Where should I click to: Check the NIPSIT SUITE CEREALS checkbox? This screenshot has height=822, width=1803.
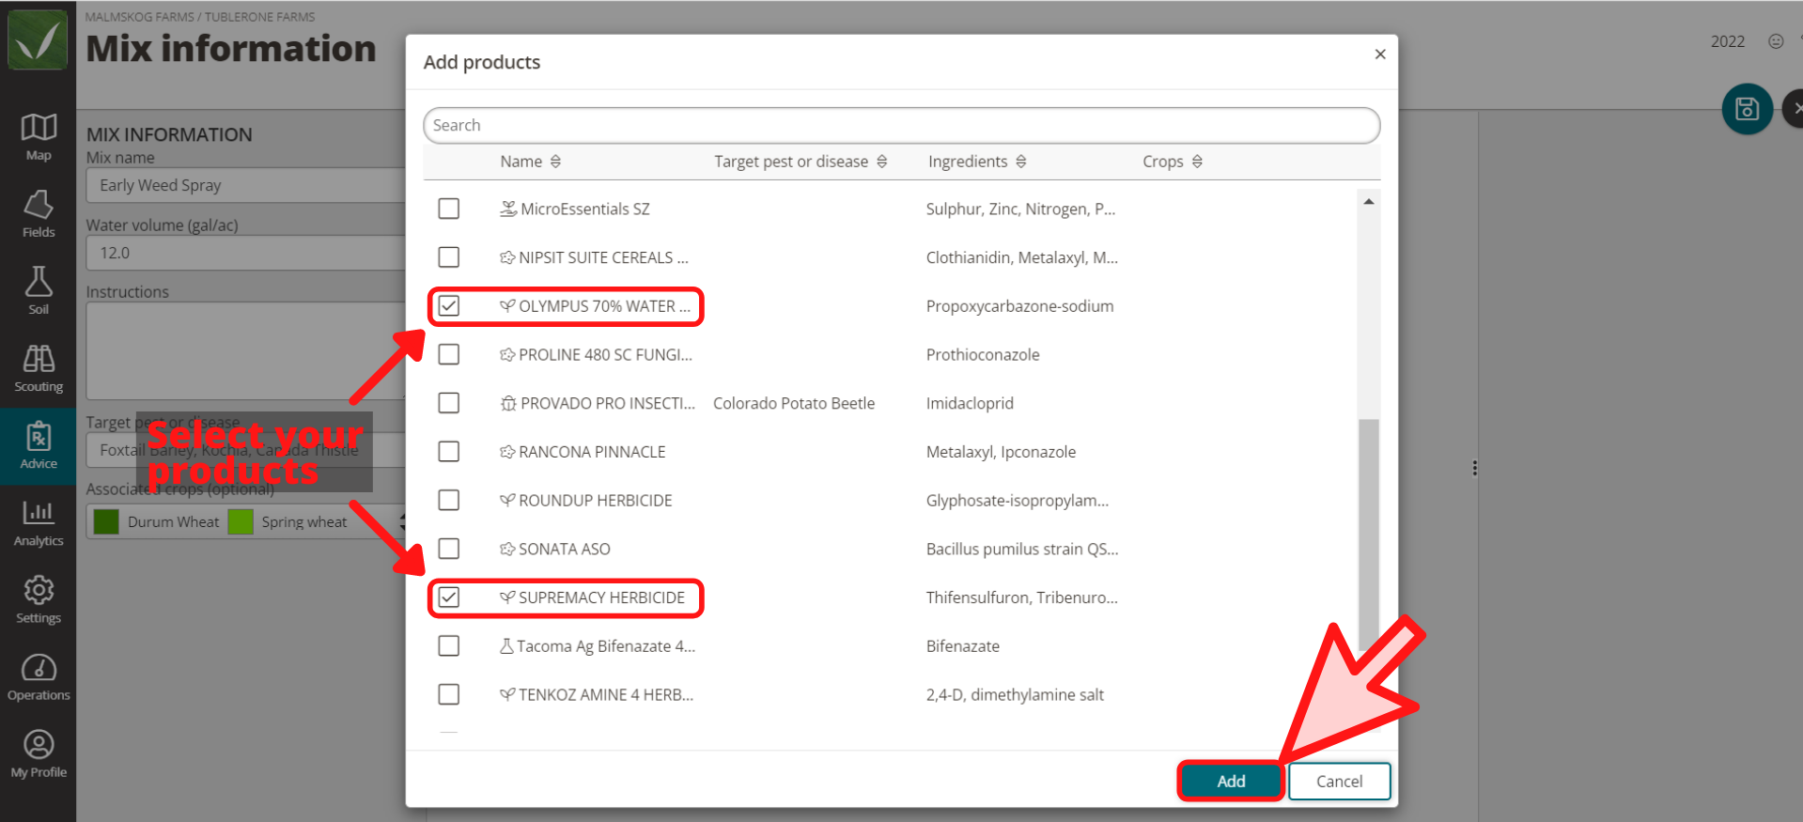coord(449,257)
